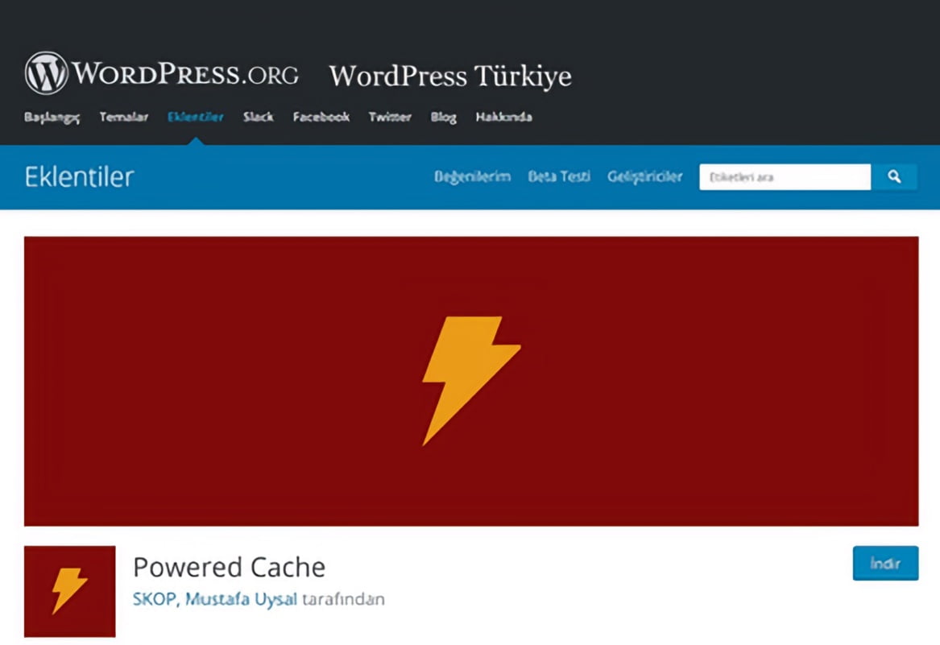Click the magnifier search icon button
This screenshot has width=940, height=645.
point(894,177)
